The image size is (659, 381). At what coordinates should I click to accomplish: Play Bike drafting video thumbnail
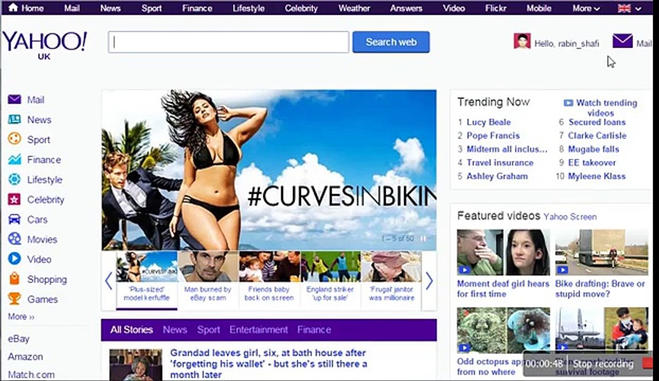coord(602,252)
